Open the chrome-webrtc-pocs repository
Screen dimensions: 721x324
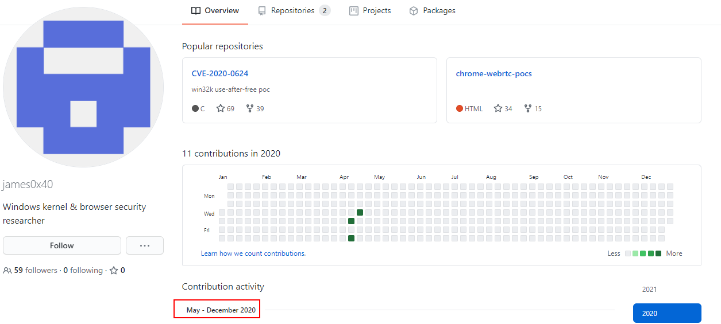493,73
